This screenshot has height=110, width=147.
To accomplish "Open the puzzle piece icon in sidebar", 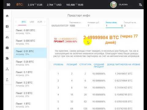I will (7, 58).
